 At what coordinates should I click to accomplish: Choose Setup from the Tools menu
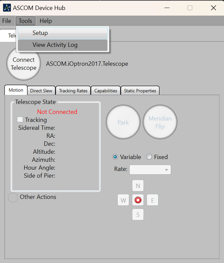click(x=62, y=33)
